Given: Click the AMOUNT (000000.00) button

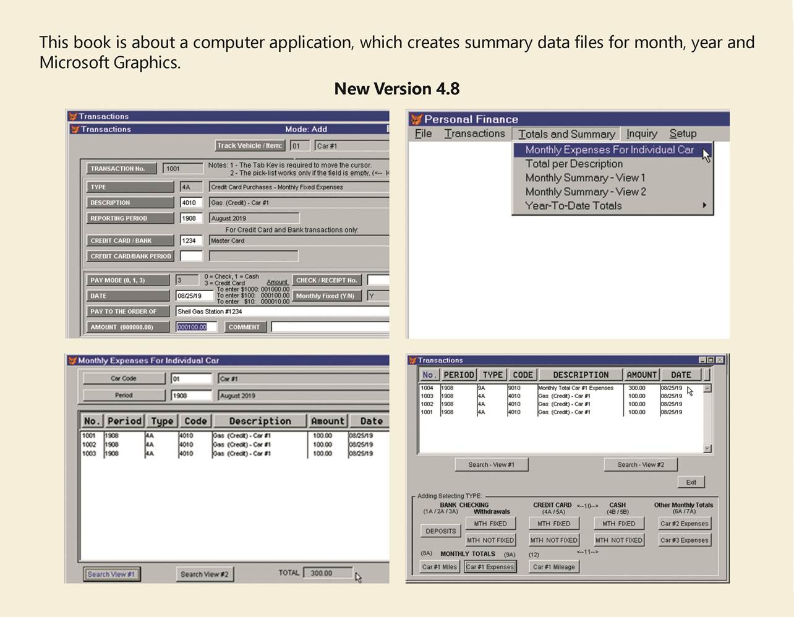Looking at the screenshot, I should pyautogui.click(x=127, y=327).
